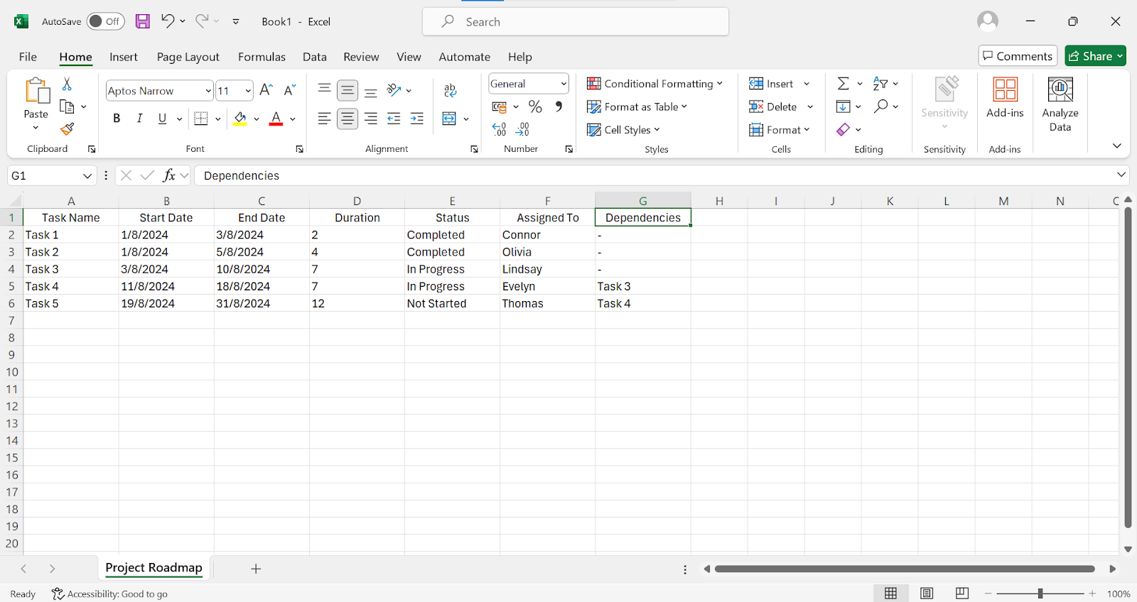Click the Insert Function fx icon

tap(169, 175)
